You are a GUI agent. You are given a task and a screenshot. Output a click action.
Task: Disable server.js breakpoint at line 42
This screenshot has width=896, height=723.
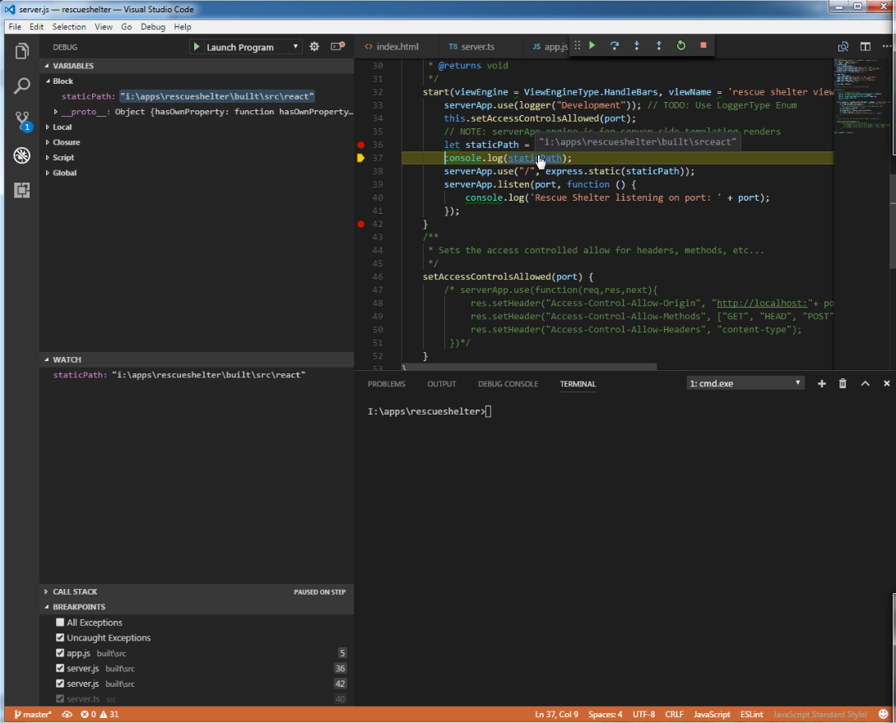(60, 684)
